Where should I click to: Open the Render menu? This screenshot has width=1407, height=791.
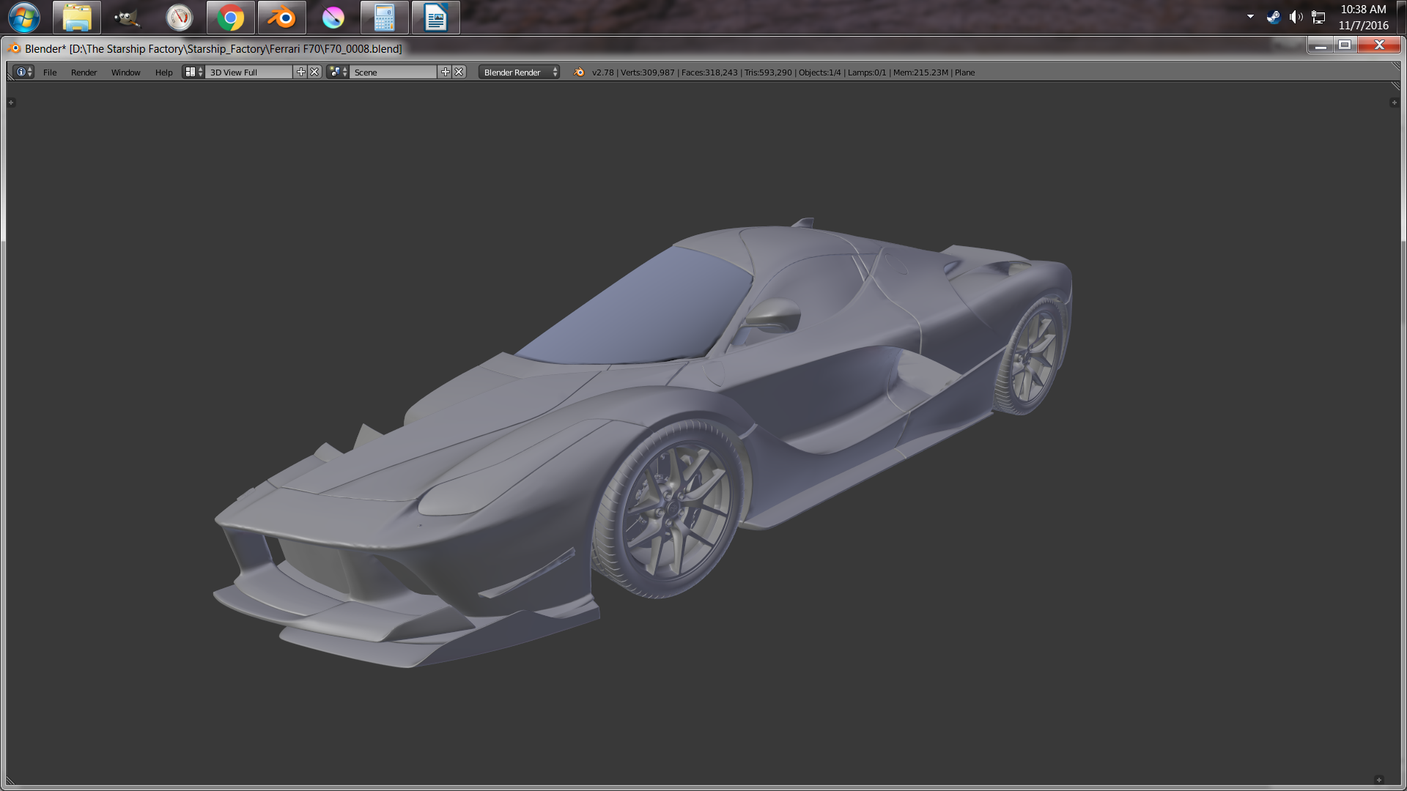(x=84, y=73)
